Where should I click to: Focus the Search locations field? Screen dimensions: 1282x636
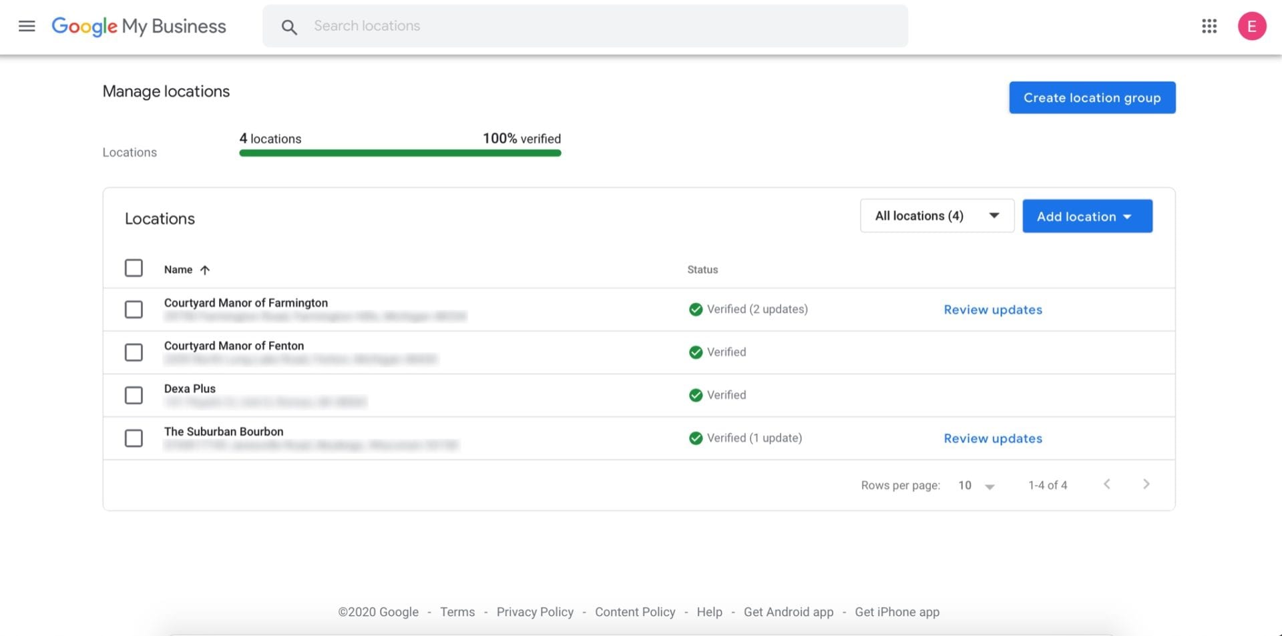pyautogui.click(x=585, y=26)
